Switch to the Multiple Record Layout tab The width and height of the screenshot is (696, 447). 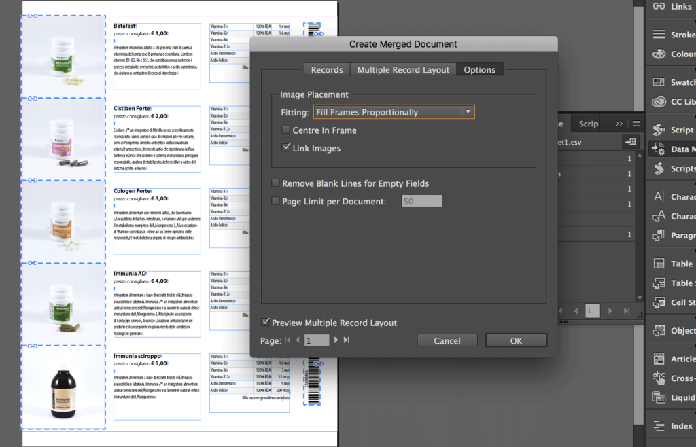pyautogui.click(x=403, y=69)
